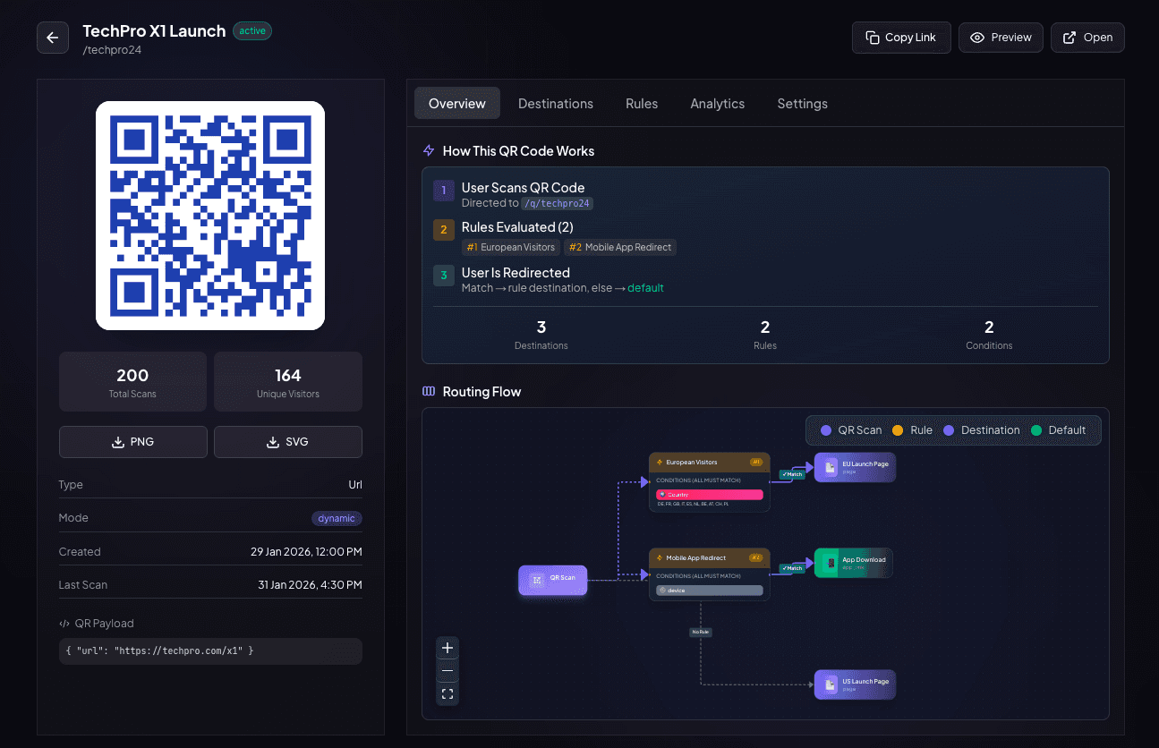Select the QR Scan node in the flow

click(x=552, y=579)
